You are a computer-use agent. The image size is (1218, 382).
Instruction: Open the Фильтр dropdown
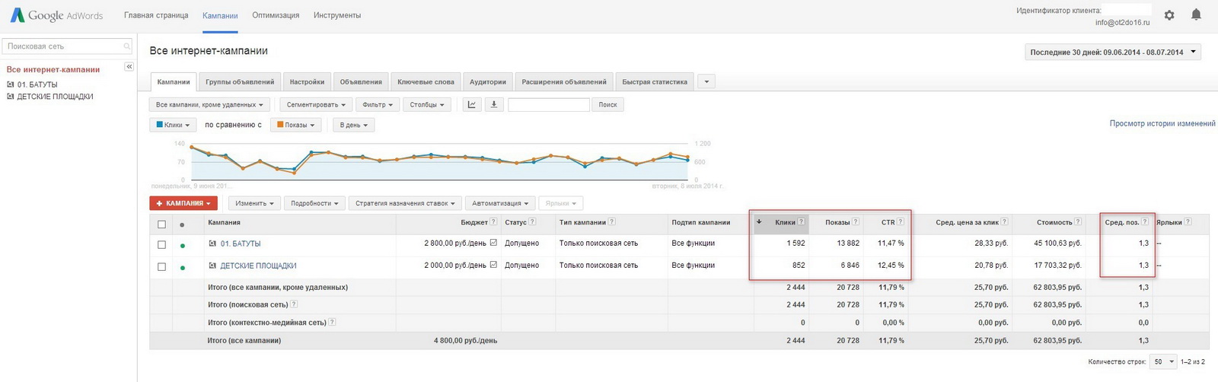377,105
